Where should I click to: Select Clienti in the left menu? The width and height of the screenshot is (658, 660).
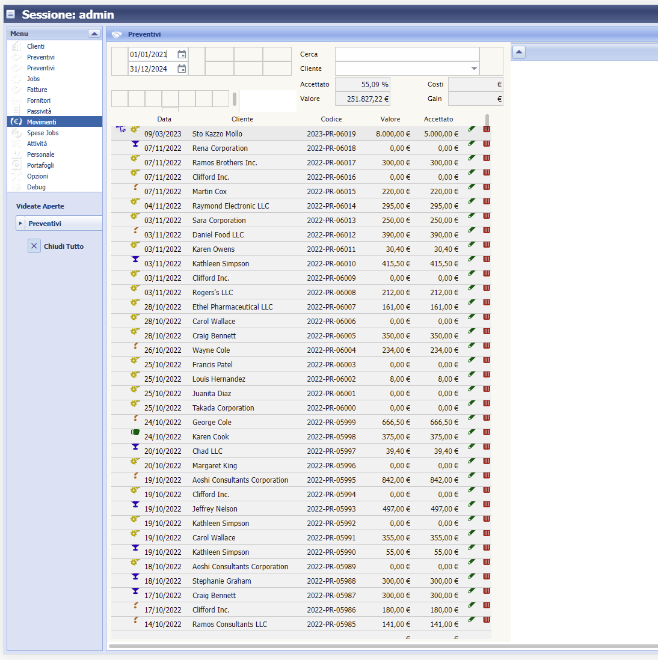point(35,46)
